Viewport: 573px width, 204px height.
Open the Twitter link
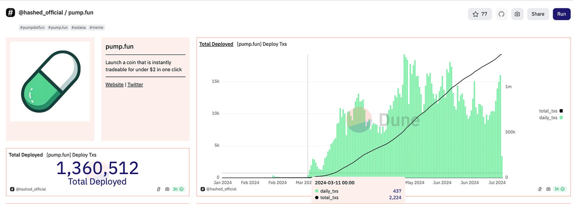pyautogui.click(x=135, y=85)
